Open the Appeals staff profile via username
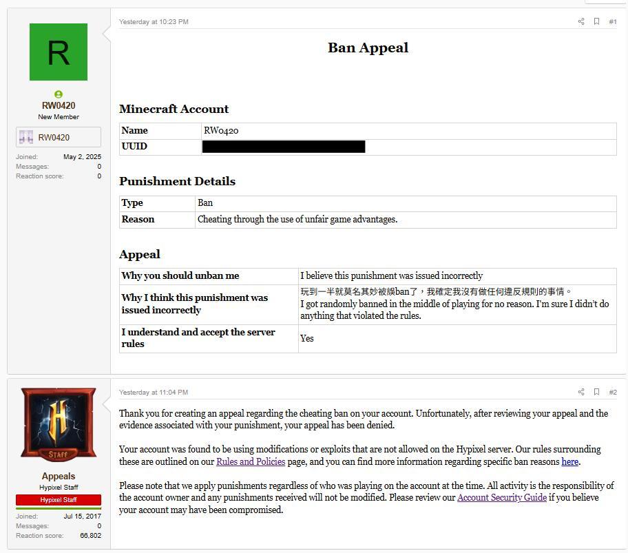The image size is (628, 553). pyautogui.click(x=58, y=476)
